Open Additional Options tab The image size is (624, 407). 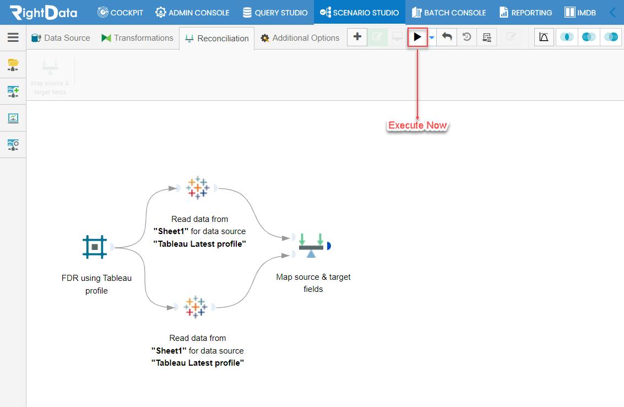(x=300, y=38)
